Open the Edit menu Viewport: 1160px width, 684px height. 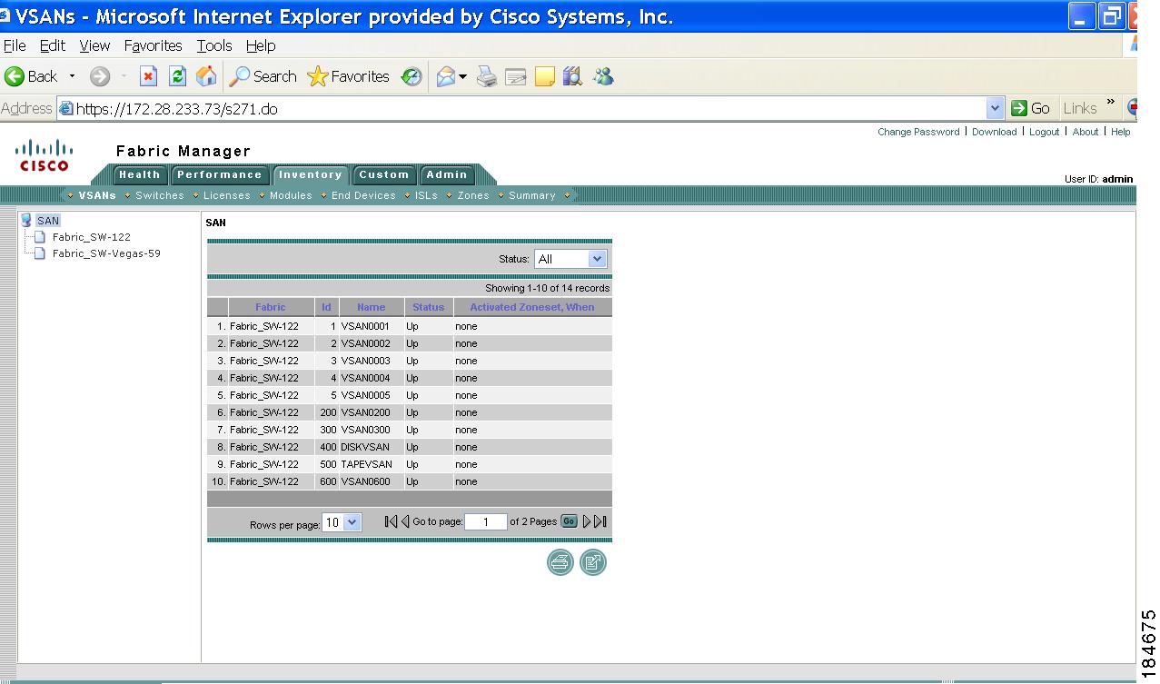click(x=53, y=45)
